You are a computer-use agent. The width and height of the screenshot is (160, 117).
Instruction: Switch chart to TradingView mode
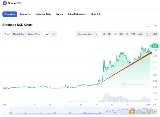click(x=34, y=34)
